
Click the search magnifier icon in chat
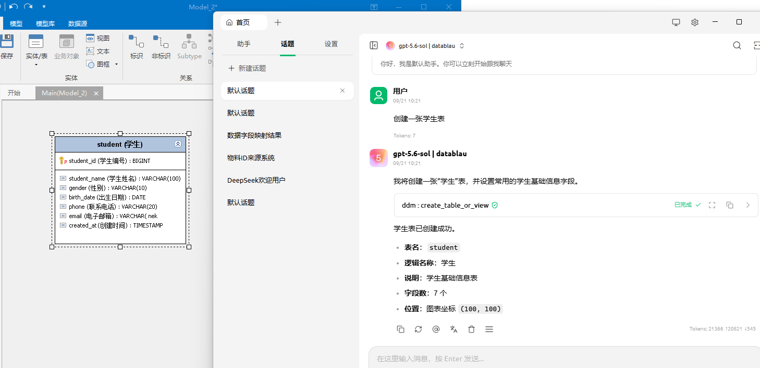737,45
